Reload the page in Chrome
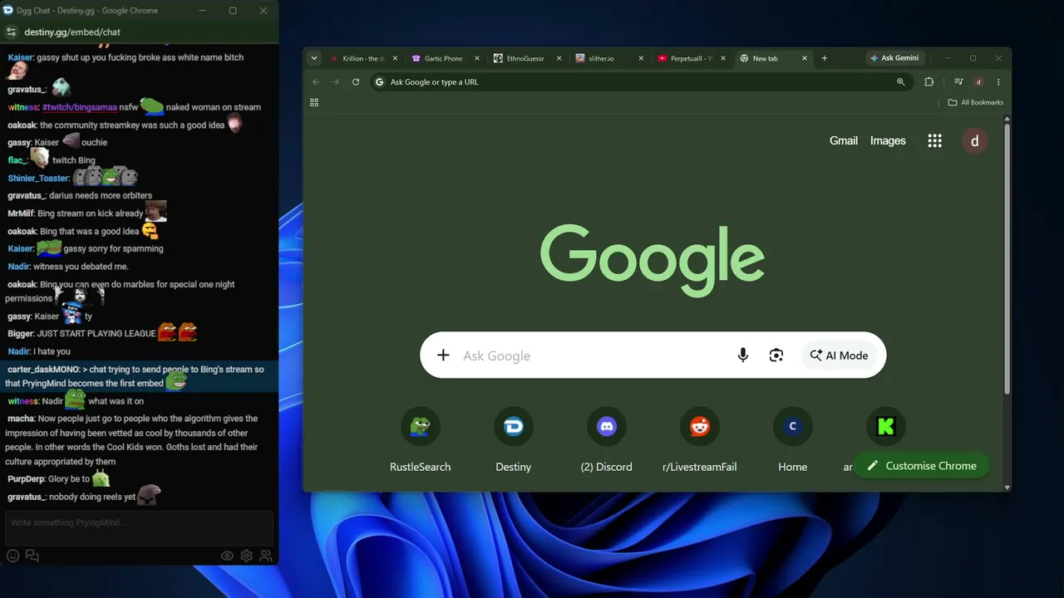 click(x=356, y=82)
